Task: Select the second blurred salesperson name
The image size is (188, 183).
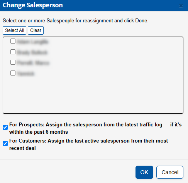Action: click(x=32, y=52)
